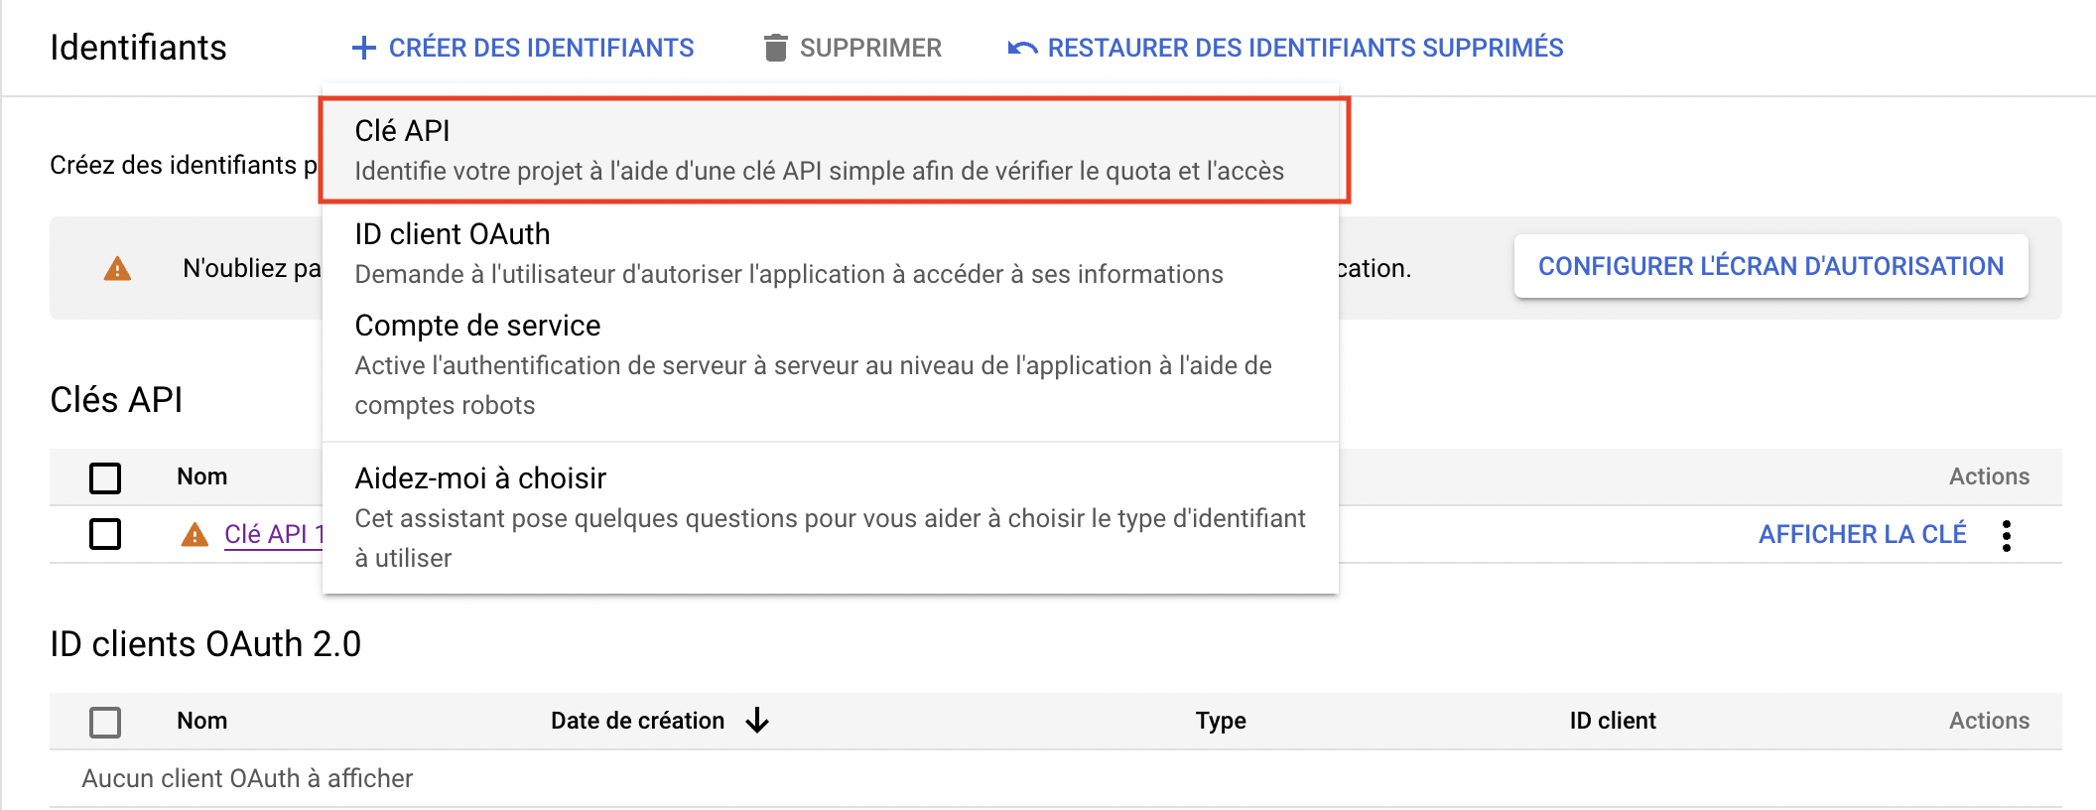
Task: Click the Clés API section heading
Action: click(116, 399)
